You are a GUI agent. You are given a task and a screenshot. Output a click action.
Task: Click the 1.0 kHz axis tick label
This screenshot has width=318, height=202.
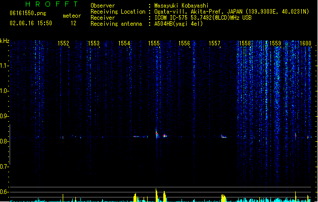click(x=4, y=91)
